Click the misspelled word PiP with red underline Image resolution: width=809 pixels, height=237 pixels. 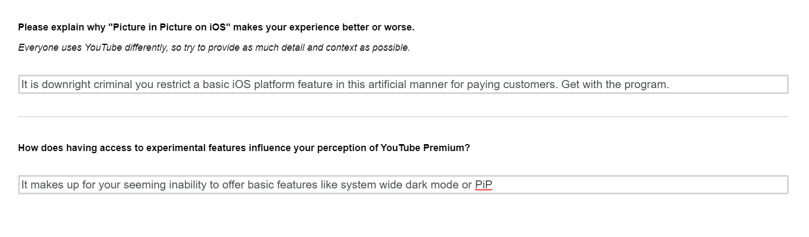484,185
